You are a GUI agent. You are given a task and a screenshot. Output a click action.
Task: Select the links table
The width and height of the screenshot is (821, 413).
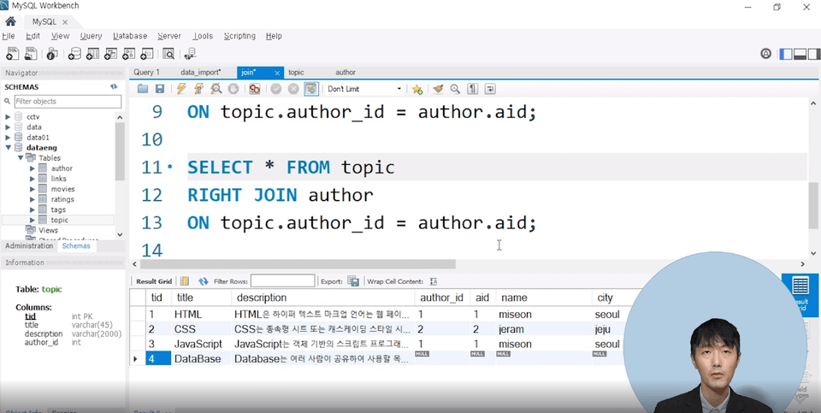pyautogui.click(x=59, y=179)
